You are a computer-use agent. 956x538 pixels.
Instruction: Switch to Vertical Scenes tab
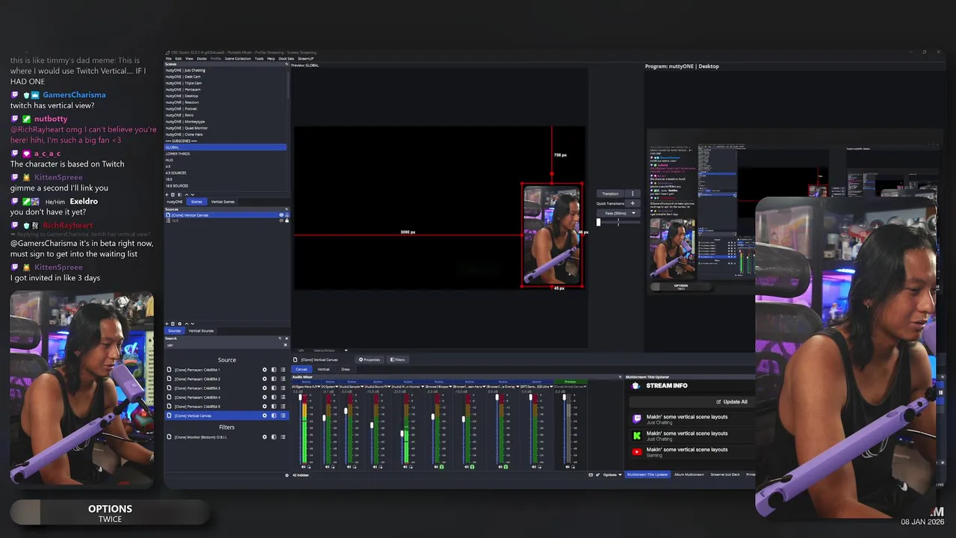coord(223,202)
